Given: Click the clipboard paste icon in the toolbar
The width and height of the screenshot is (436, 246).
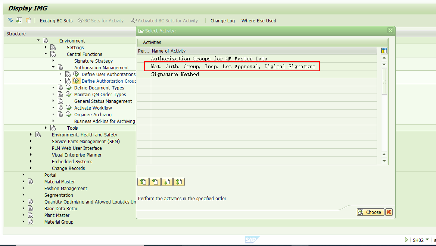Looking at the screenshot, I should pyautogui.click(x=28, y=20).
